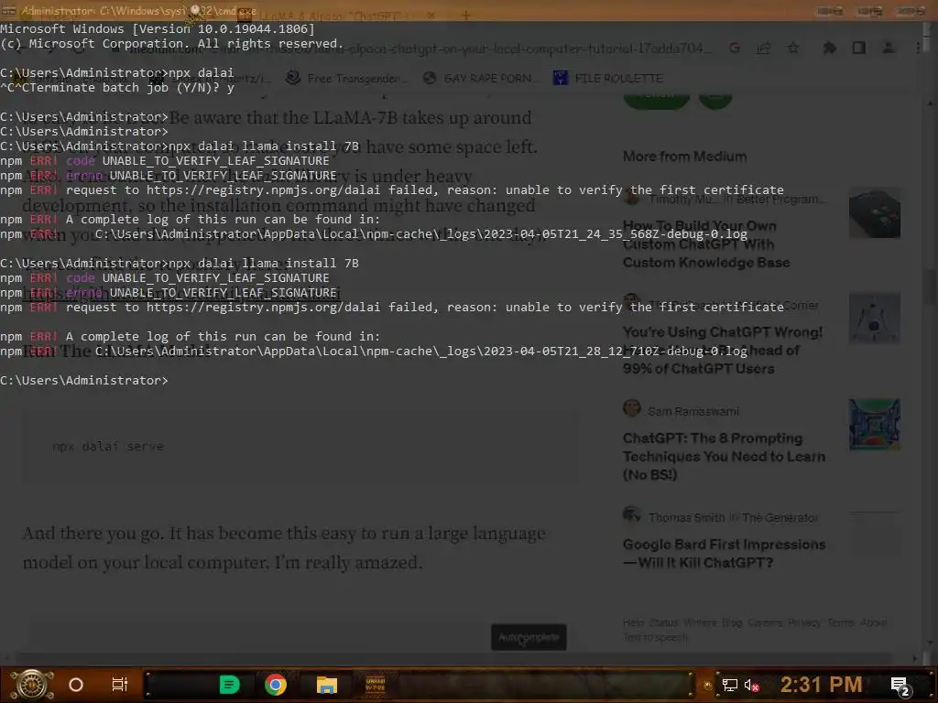
Task: Click the cmd prompt line 'C:\Users\Administrator>' at bottom
Action: pos(84,381)
